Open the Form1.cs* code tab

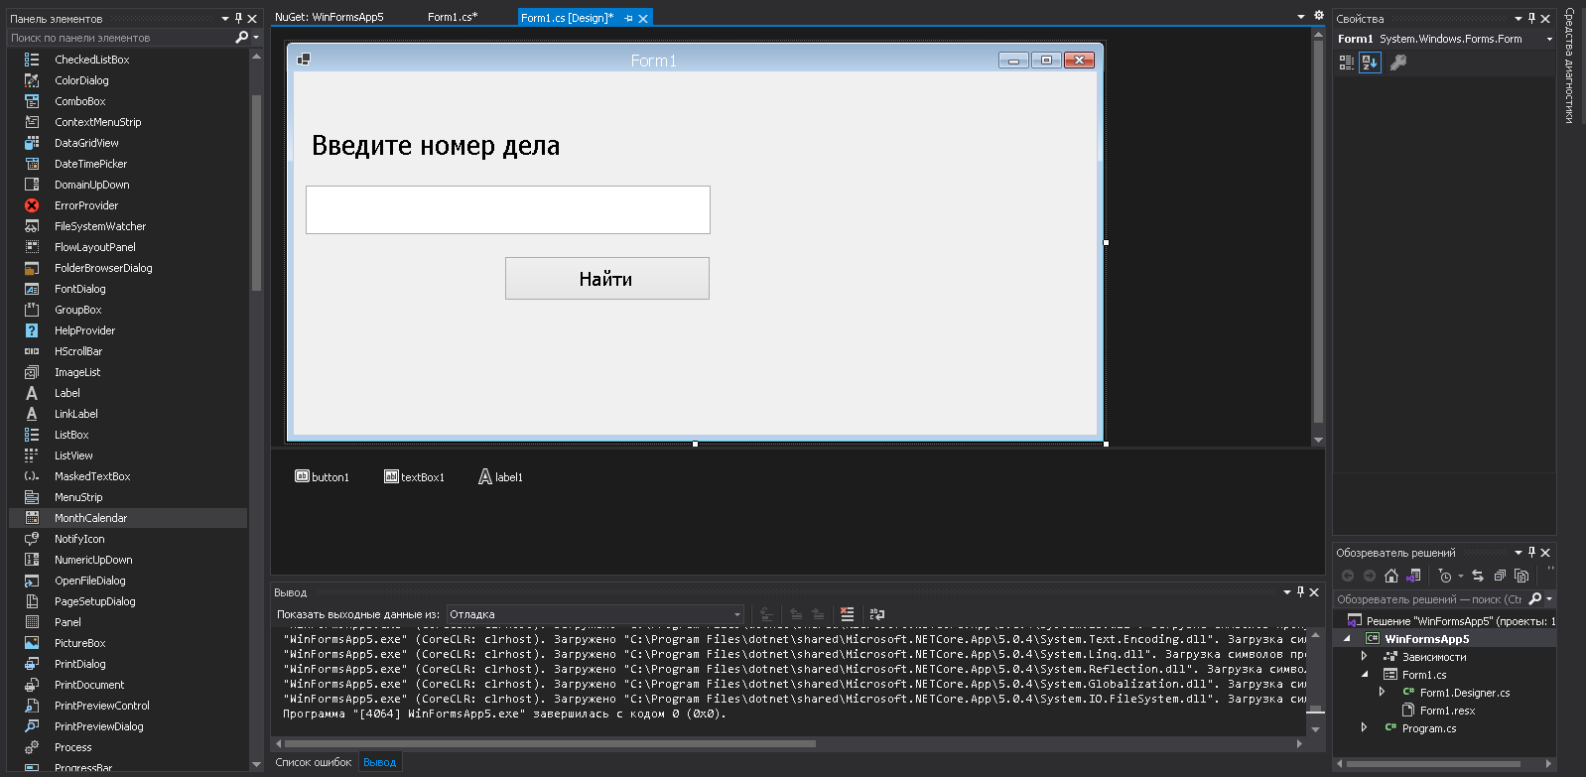coord(453,17)
